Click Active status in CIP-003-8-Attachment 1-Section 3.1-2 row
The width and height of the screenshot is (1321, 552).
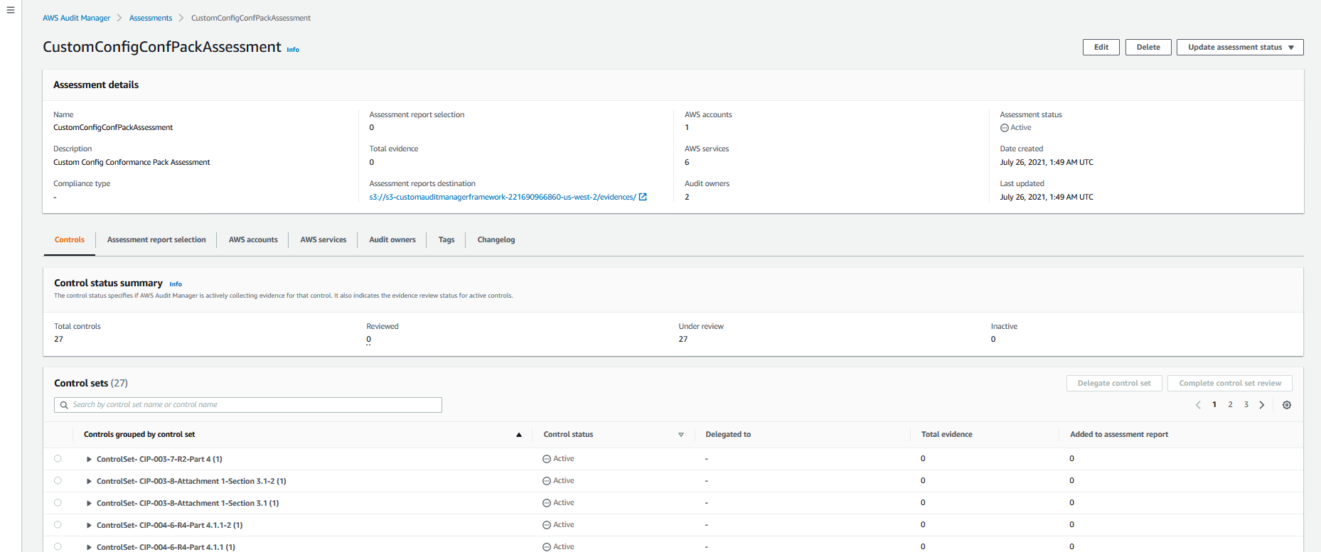point(558,481)
